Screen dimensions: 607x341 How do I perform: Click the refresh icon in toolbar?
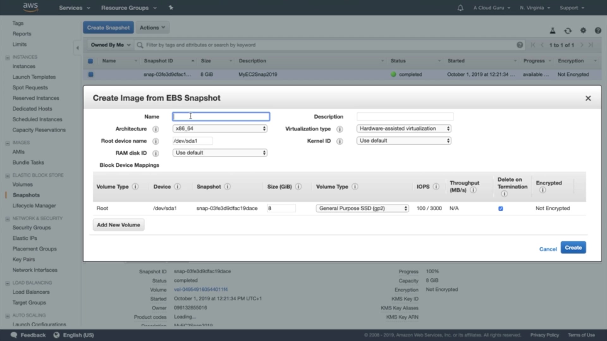click(568, 31)
